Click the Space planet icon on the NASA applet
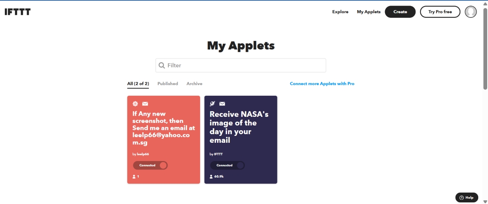The width and height of the screenshot is (488, 204). (212, 104)
